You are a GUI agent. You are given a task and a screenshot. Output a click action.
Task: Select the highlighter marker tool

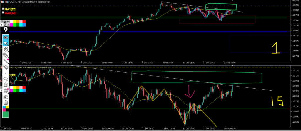click(6, 56)
